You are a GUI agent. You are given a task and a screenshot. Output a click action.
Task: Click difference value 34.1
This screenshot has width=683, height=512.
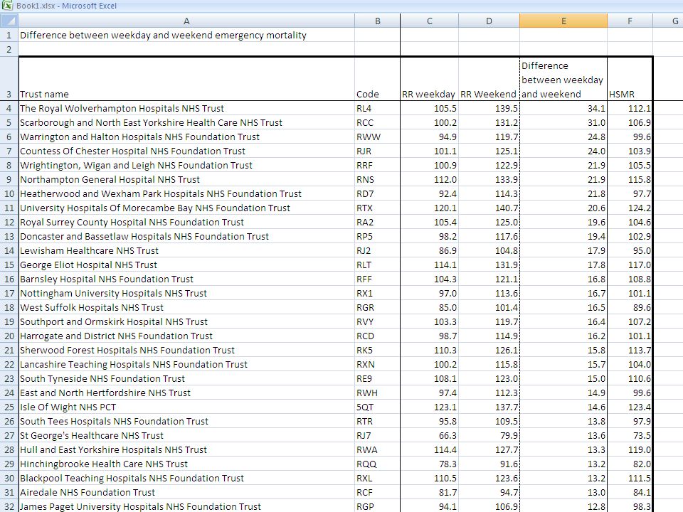[x=563, y=108]
